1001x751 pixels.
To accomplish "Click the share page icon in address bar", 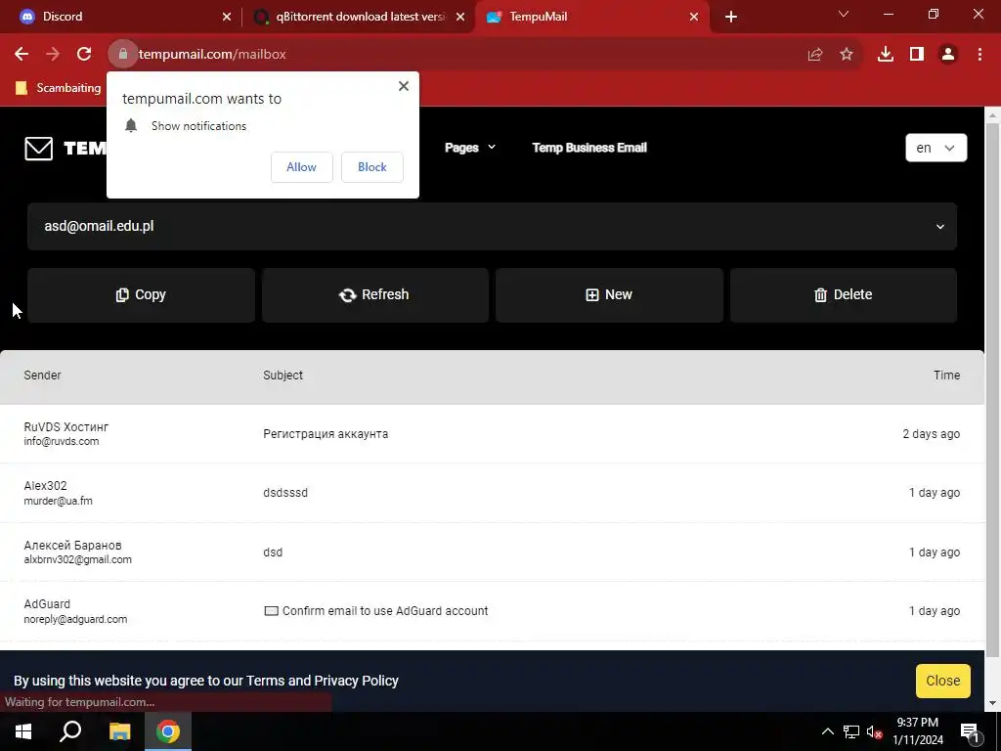I will (x=815, y=55).
